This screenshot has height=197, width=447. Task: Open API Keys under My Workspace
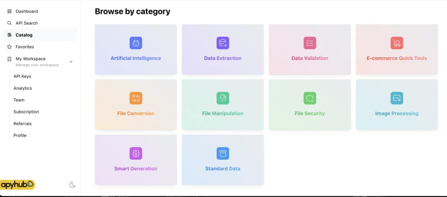(22, 76)
